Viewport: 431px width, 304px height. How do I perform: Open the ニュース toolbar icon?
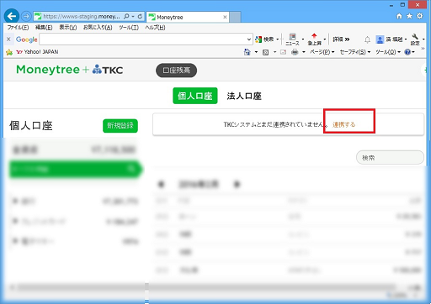click(292, 39)
